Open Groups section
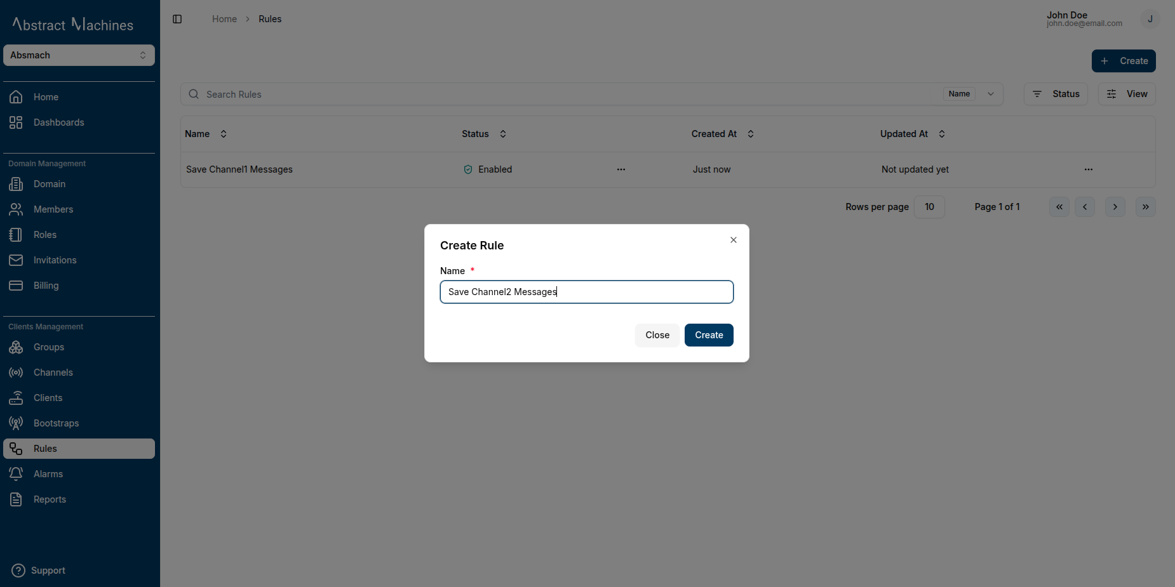 click(79, 347)
